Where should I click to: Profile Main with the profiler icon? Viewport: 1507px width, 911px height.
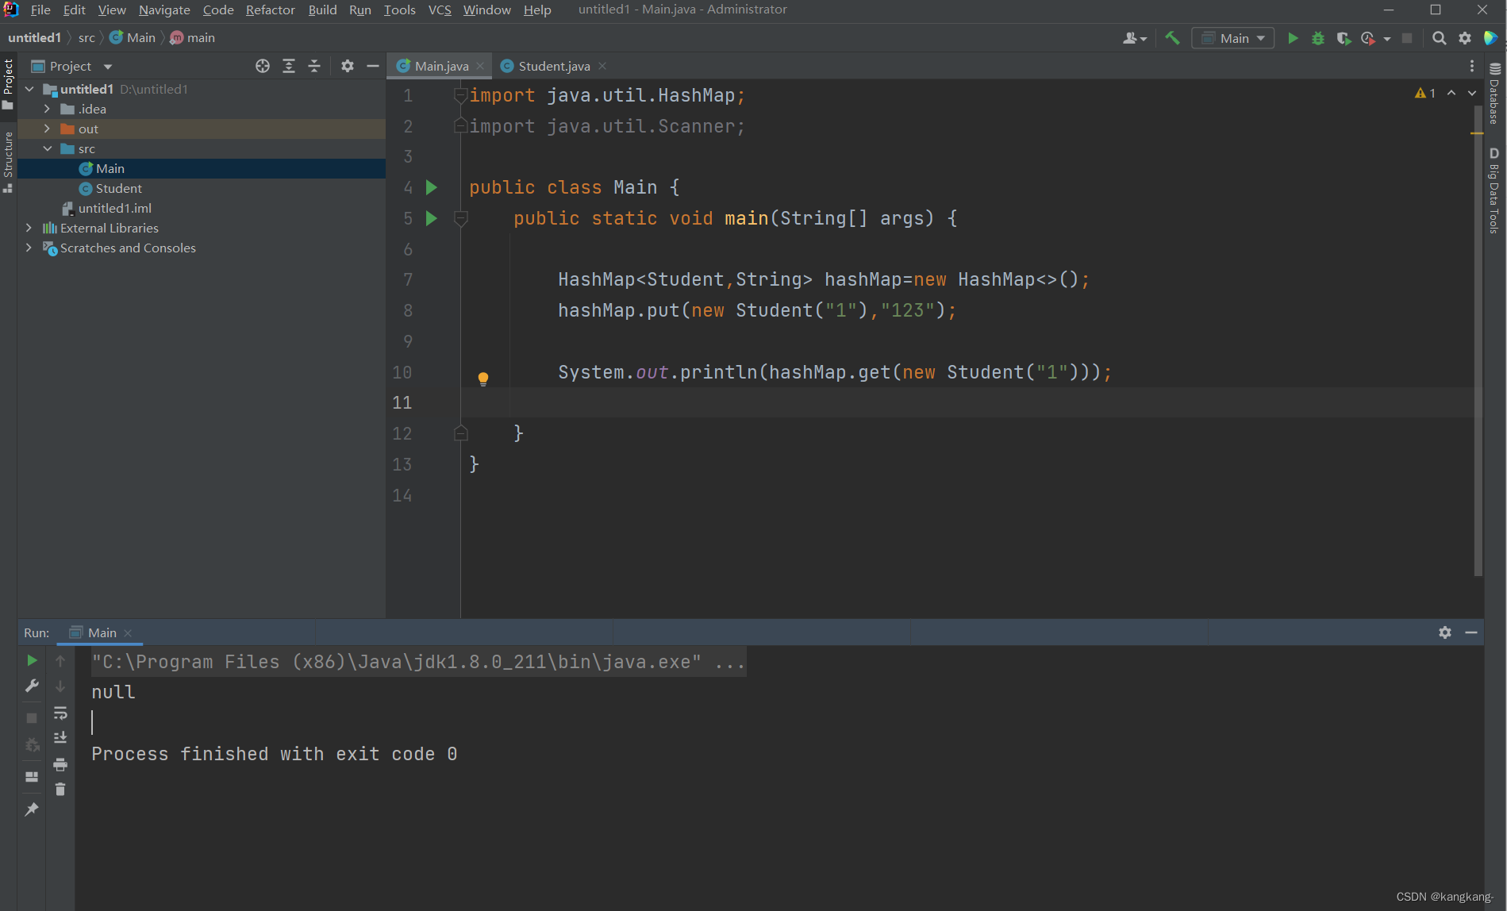(1368, 37)
